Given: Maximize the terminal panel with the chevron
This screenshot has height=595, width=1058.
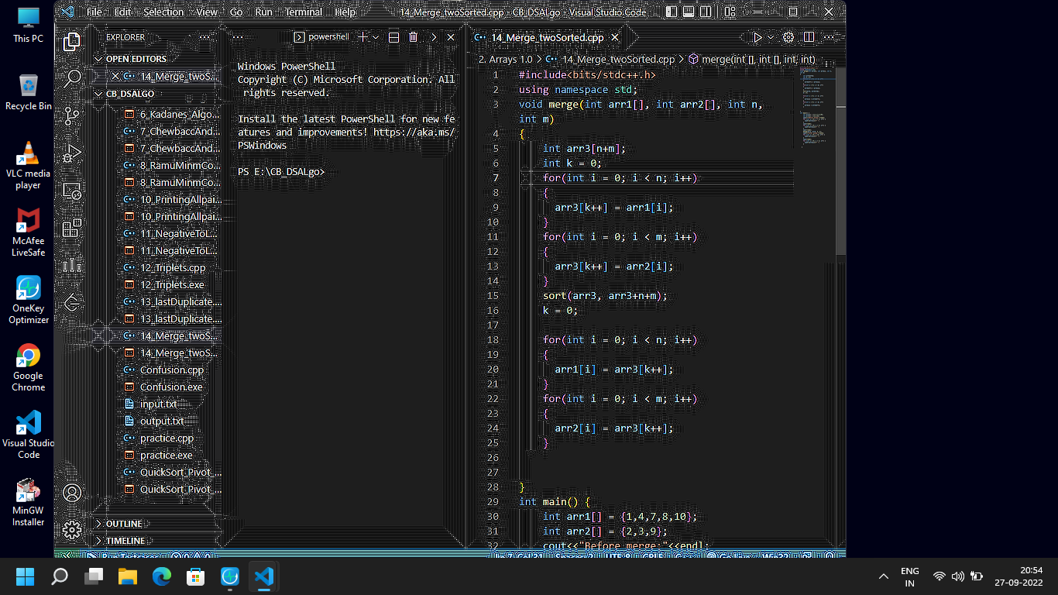Looking at the screenshot, I should pos(433,36).
